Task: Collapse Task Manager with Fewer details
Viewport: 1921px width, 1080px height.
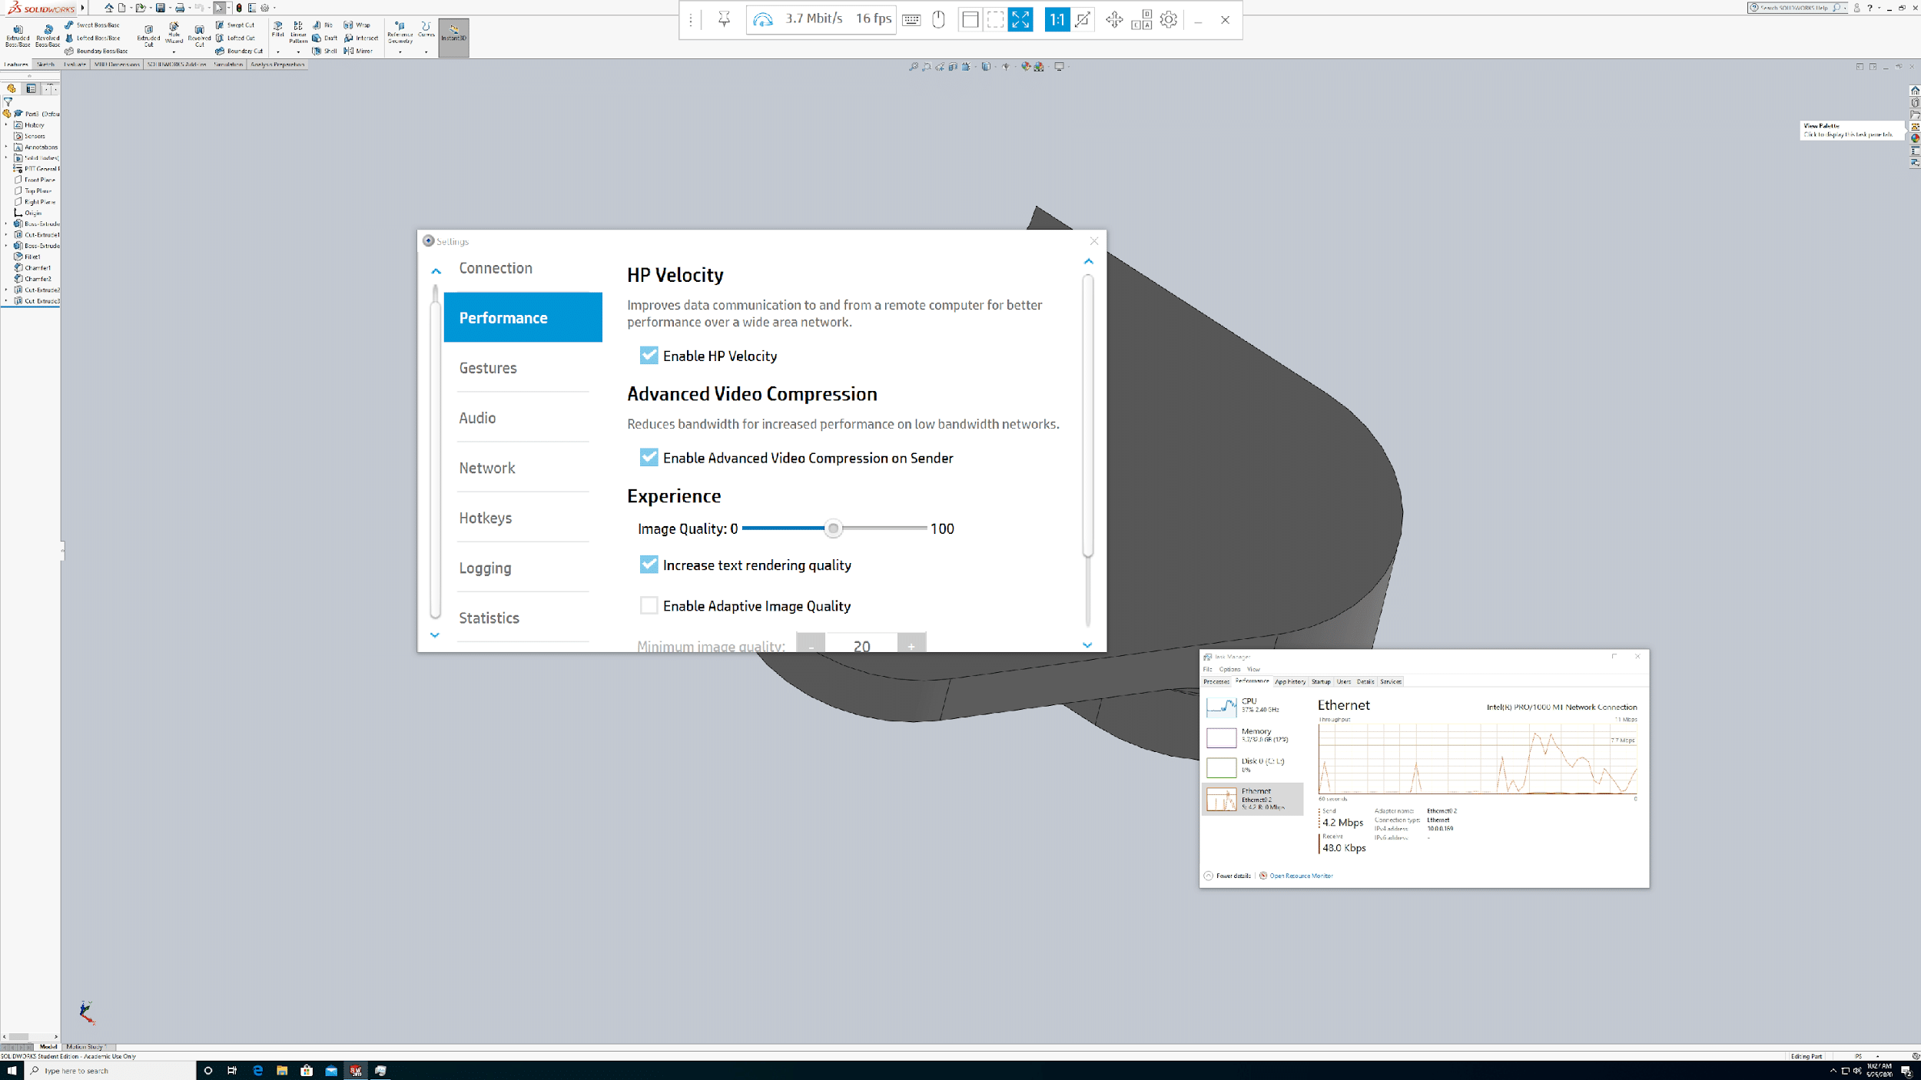Action: point(1228,876)
